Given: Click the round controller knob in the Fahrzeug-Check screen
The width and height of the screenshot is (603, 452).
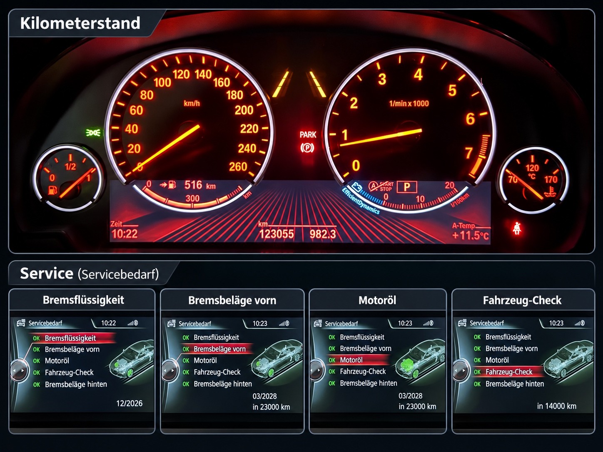Looking at the screenshot, I should click(461, 370).
